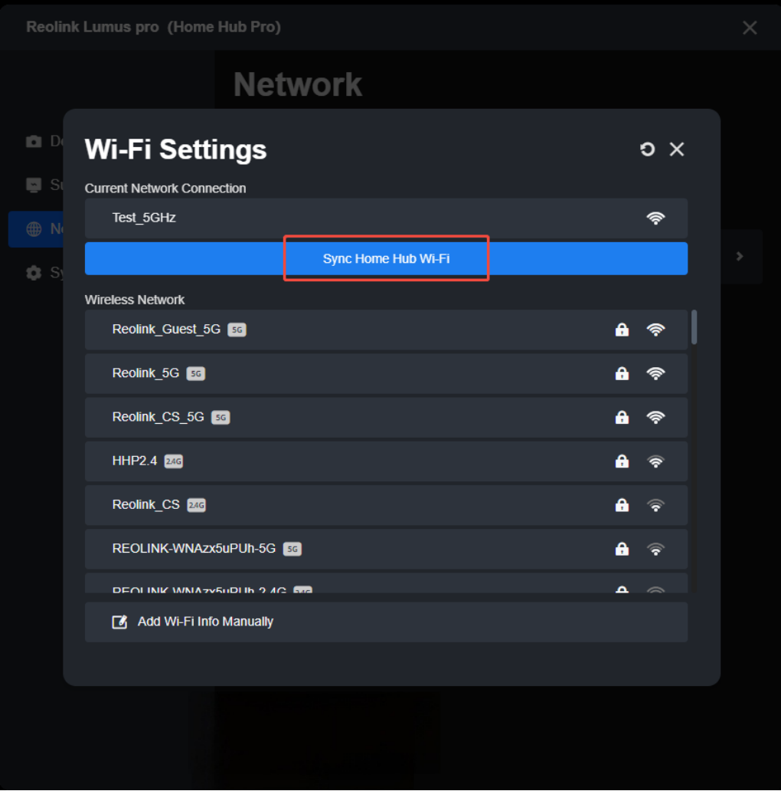Click the 5G badge beside Reolink_Guest_5G
The width and height of the screenshot is (781, 791).
(x=237, y=330)
